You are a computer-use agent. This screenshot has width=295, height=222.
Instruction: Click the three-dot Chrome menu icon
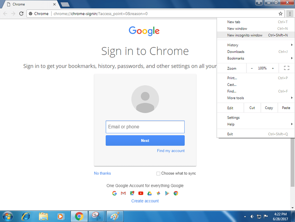[x=290, y=14]
